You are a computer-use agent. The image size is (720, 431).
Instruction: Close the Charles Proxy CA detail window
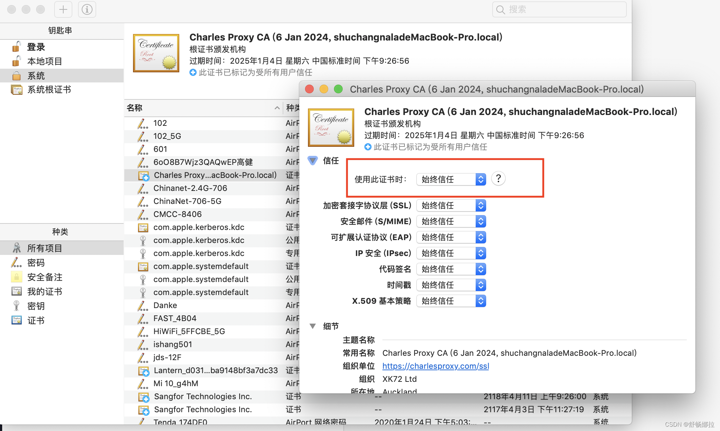(x=309, y=89)
